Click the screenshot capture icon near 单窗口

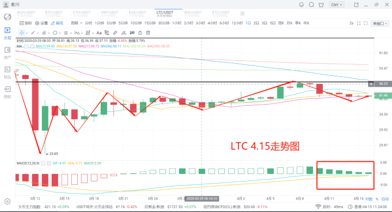click(x=365, y=23)
